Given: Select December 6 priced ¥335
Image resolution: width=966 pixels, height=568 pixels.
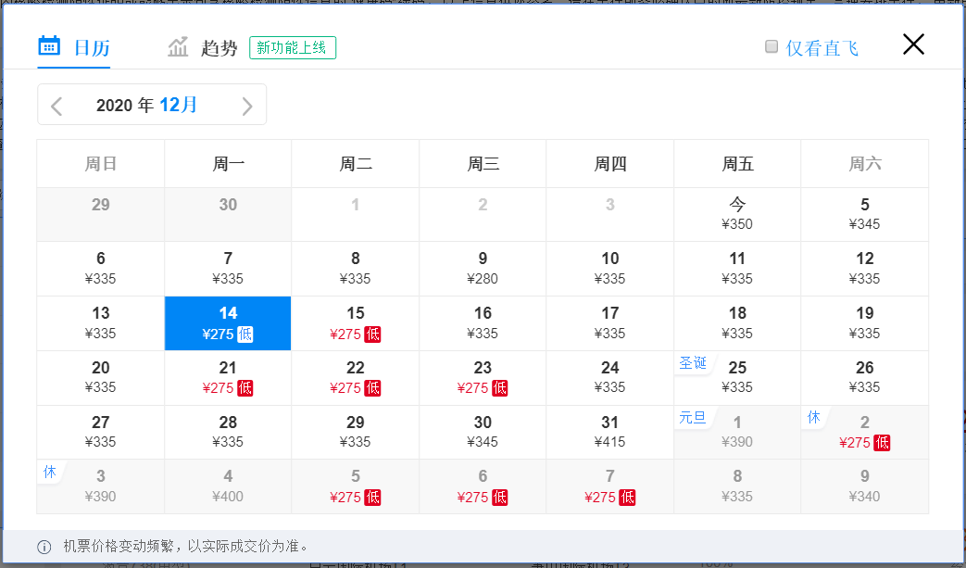Looking at the screenshot, I should point(100,269).
